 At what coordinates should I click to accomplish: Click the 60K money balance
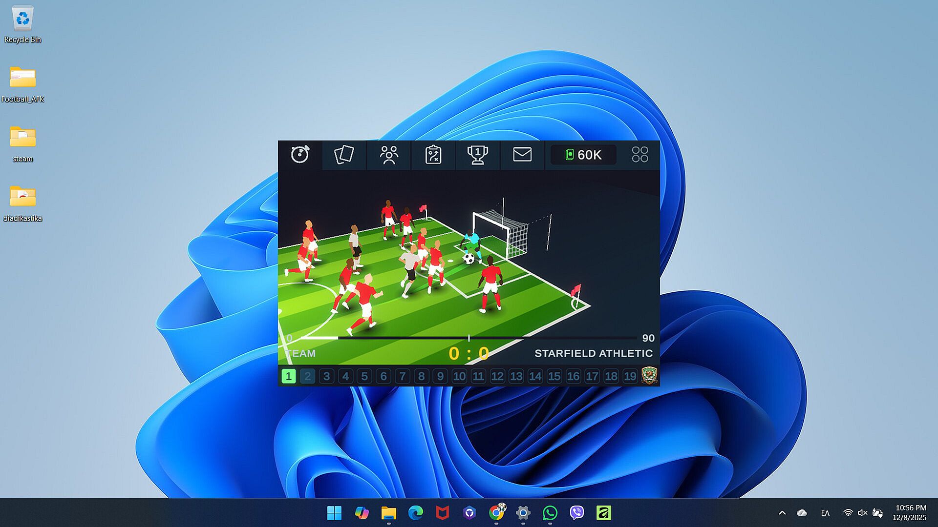coord(583,155)
